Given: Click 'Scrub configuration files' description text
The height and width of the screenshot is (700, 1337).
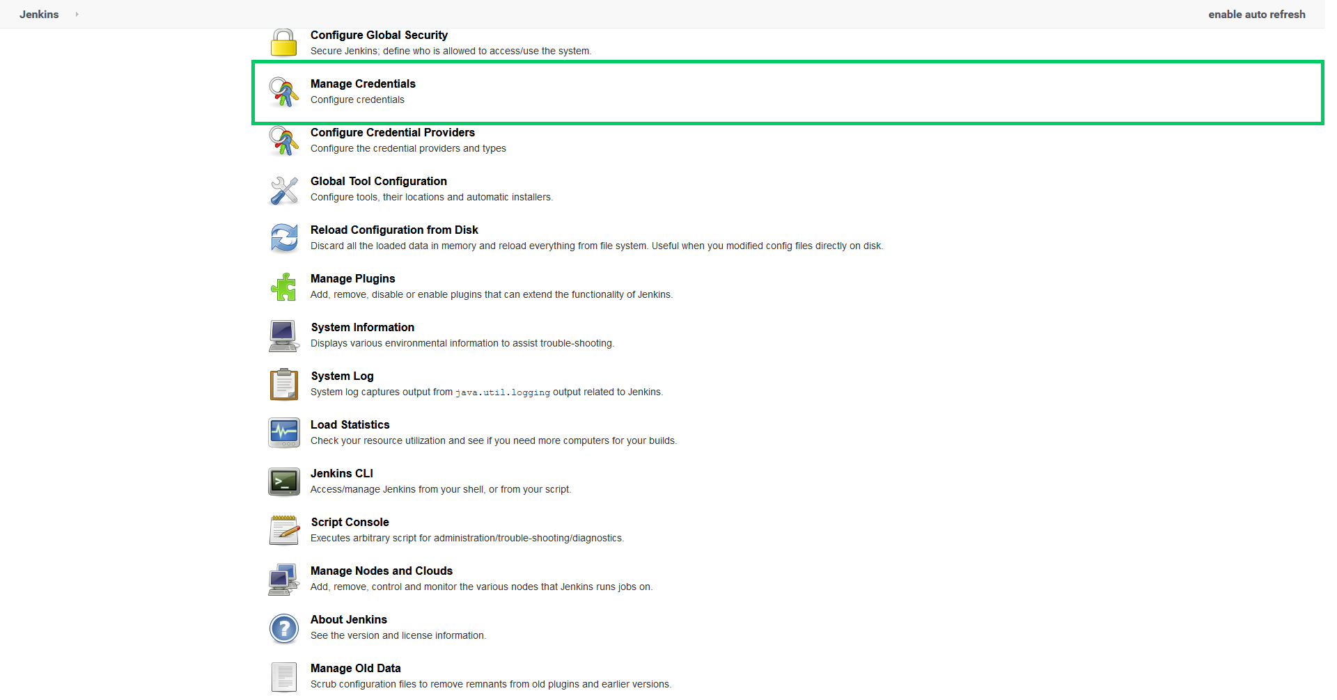Looking at the screenshot, I should click(x=491, y=684).
